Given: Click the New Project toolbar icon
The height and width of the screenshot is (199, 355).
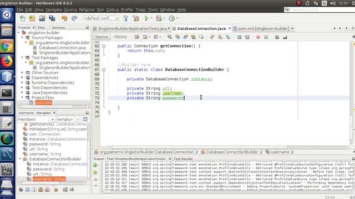Looking at the screenshot, I should [x=32, y=18].
